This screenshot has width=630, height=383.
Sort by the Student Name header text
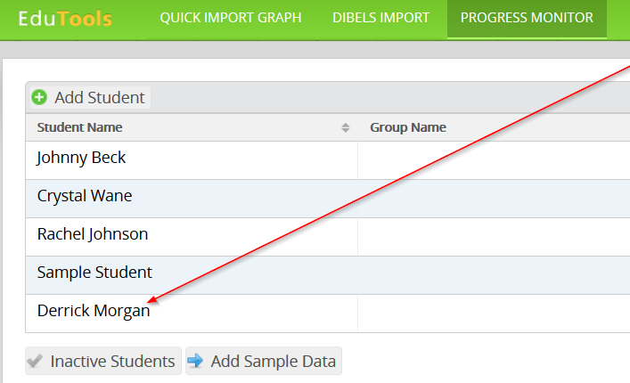click(80, 127)
